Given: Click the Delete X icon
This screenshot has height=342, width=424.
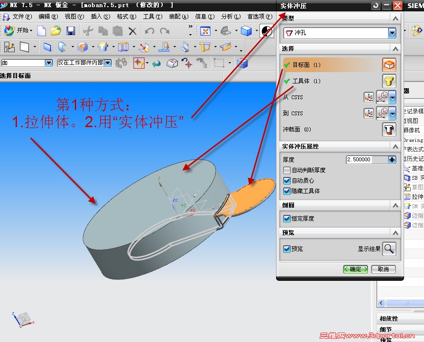Looking at the screenshot, I should coord(132,31).
